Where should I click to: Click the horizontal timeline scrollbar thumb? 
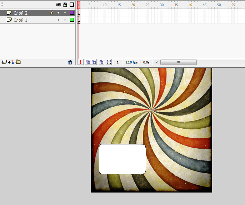[179, 62]
